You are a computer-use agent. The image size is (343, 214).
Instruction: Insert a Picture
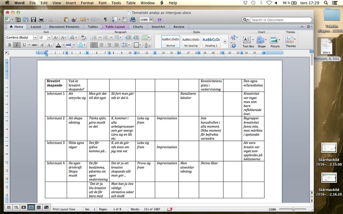(275, 42)
